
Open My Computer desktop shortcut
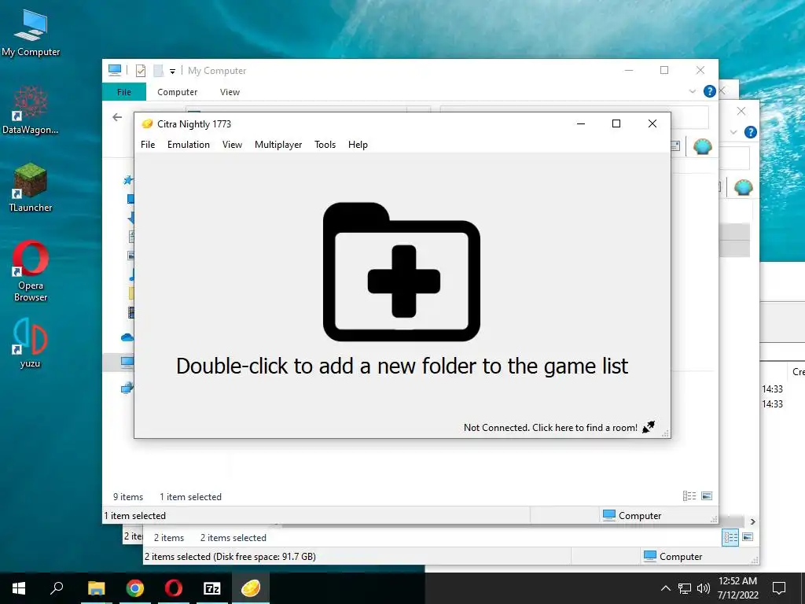(x=31, y=33)
